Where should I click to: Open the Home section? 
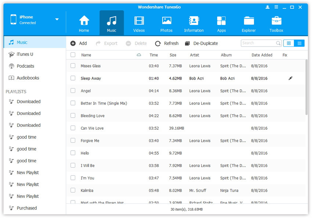[84, 23]
